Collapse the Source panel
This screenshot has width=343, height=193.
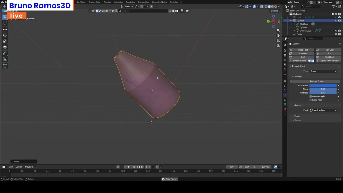click(x=297, y=105)
